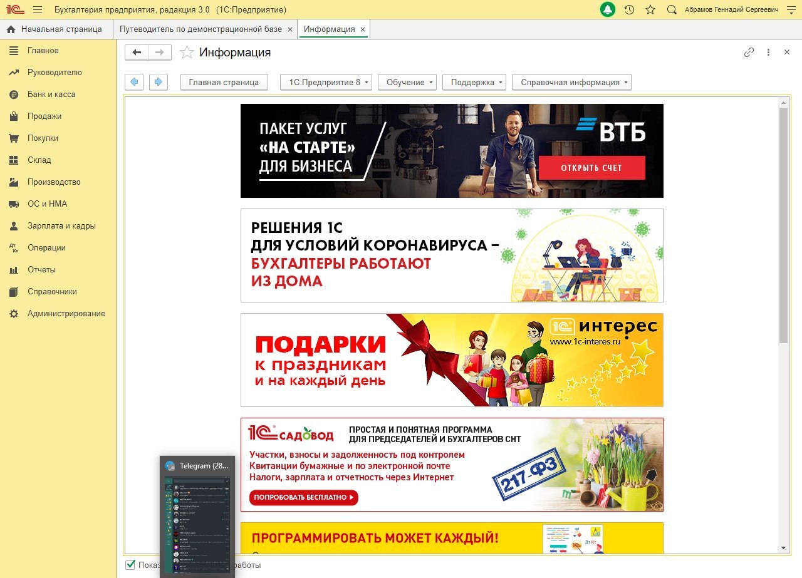Click the search magnifier icon
The height and width of the screenshot is (578, 802).
click(x=672, y=10)
